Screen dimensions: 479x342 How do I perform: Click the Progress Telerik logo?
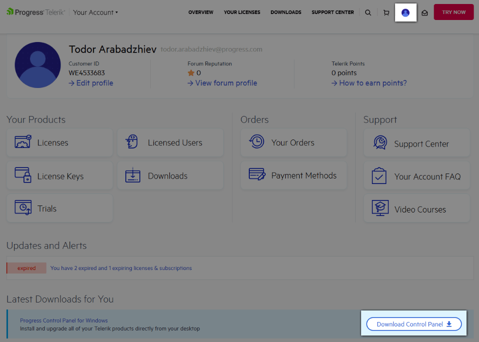pyautogui.click(x=35, y=12)
